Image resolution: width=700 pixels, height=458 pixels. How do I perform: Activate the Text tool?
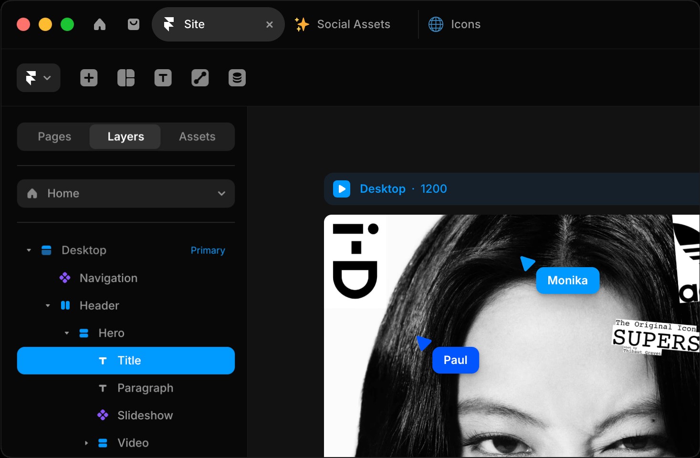[163, 77]
